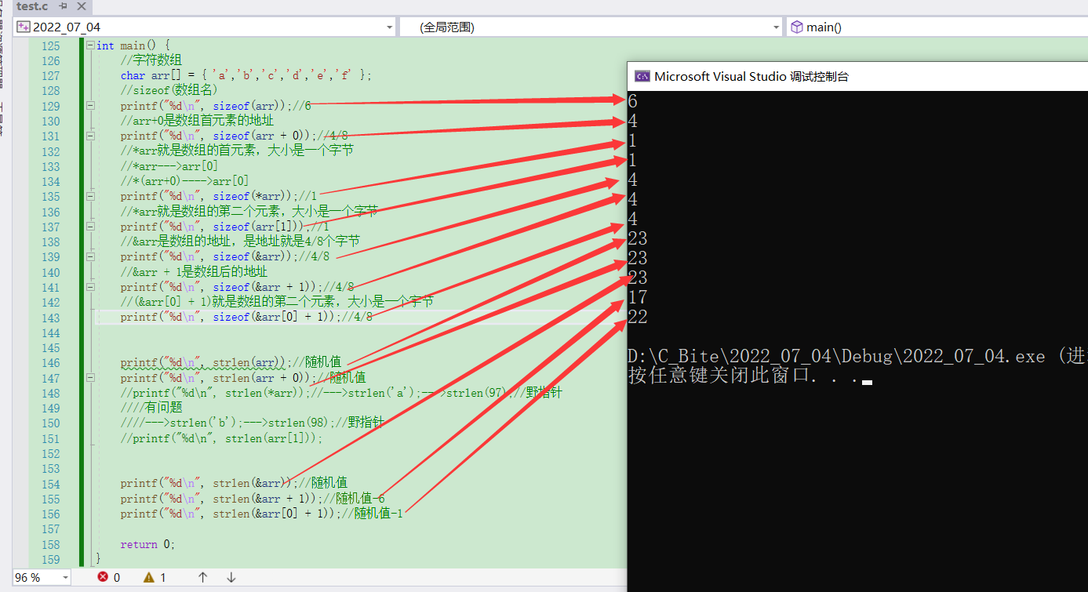
Task: Click the strlen(arr) line with squiggle
Action: (231, 363)
